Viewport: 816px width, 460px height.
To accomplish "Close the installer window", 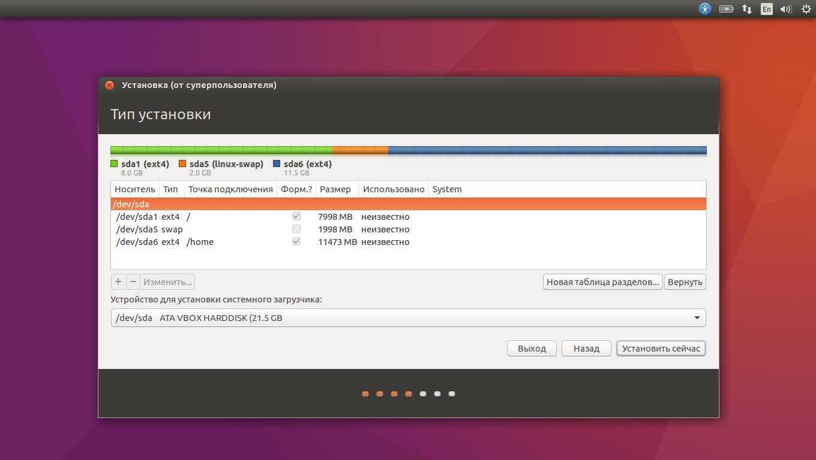I will click(109, 85).
